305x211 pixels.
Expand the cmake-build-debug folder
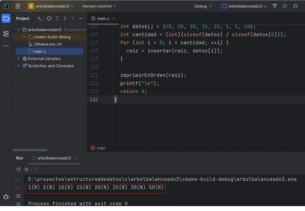point(24,37)
